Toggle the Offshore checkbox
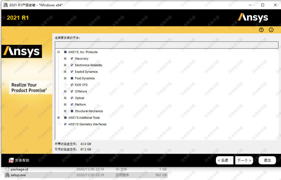Viewport: 281px width, 180px height. (x=72, y=91)
